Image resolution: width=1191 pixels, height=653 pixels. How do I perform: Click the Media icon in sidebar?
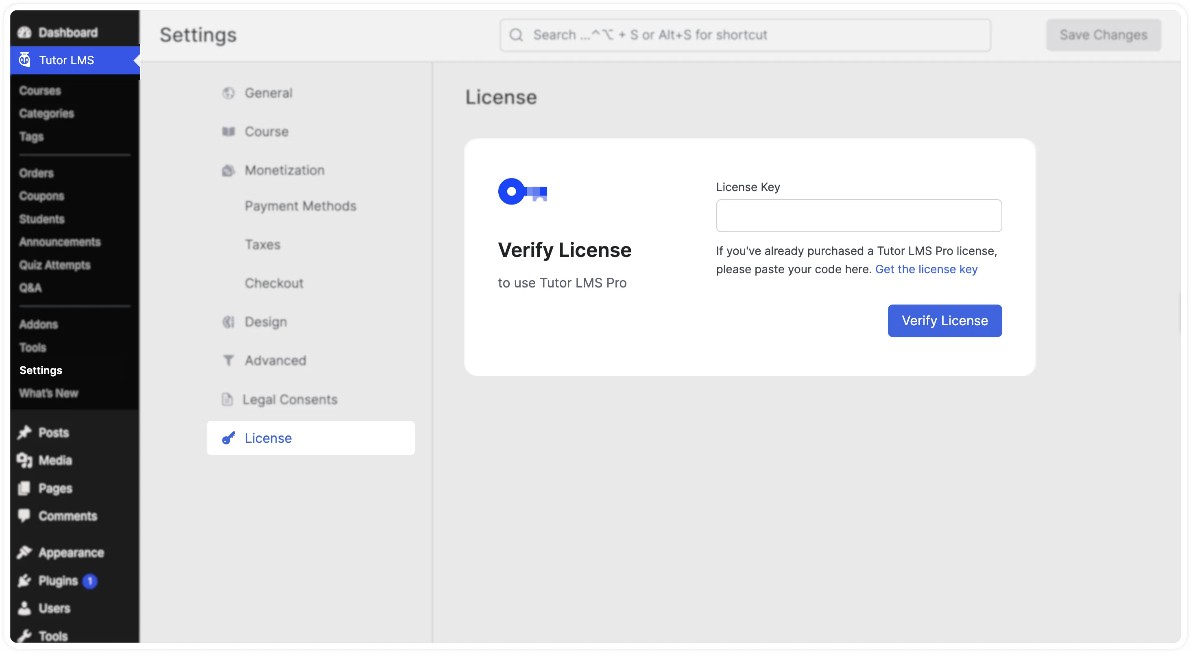[x=24, y=460]
